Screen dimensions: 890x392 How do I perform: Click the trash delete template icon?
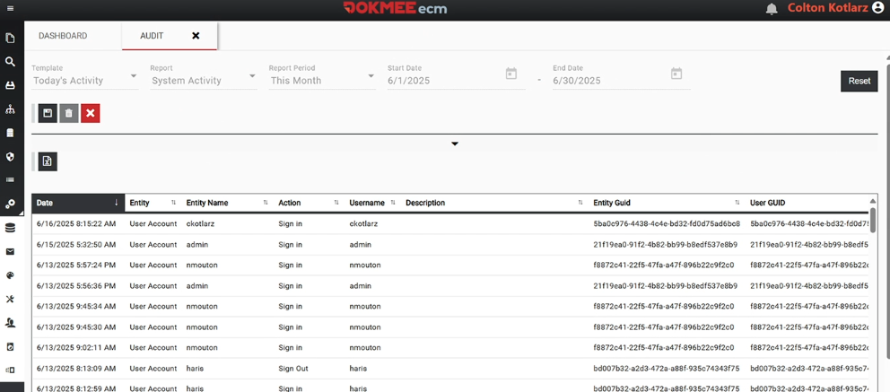69,113
